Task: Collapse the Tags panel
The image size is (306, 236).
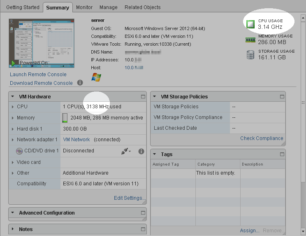Action: click(155, 154)
